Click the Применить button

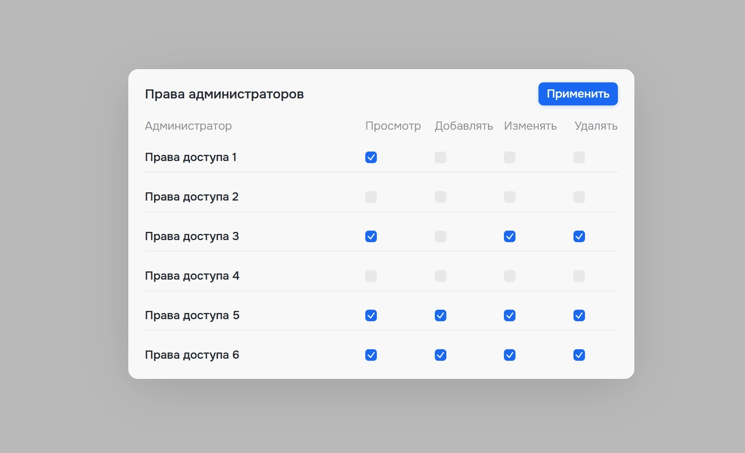pyautogui.click(x=578, y=94)
